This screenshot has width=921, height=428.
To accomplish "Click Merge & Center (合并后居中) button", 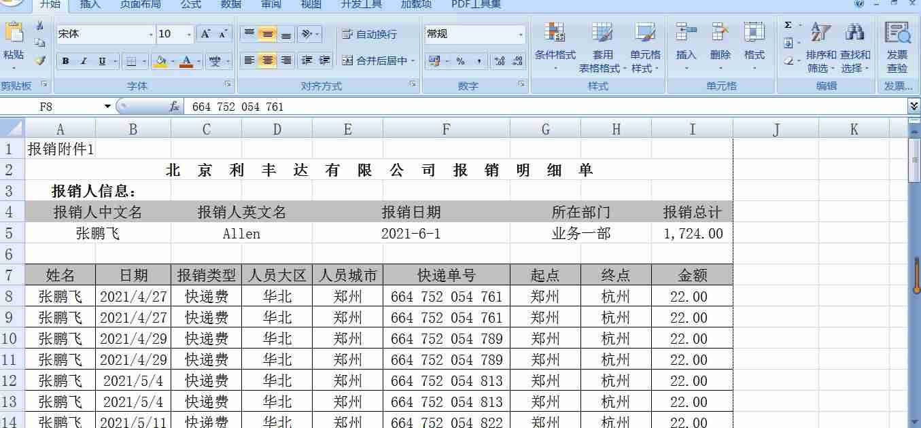I will 379,60.
